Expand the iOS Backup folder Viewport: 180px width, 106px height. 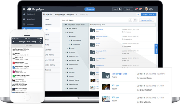coord(66,29)
